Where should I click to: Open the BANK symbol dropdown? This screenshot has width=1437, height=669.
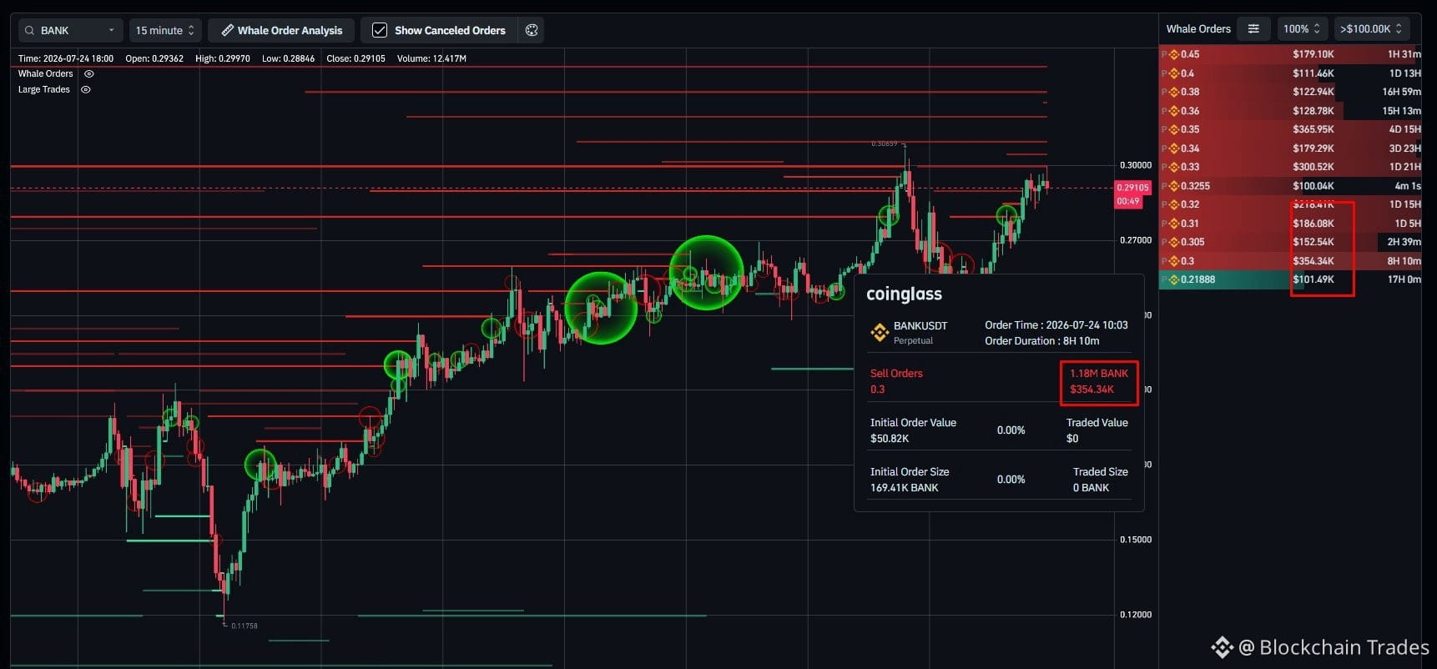pyautogui.click(x=70, y=31)
